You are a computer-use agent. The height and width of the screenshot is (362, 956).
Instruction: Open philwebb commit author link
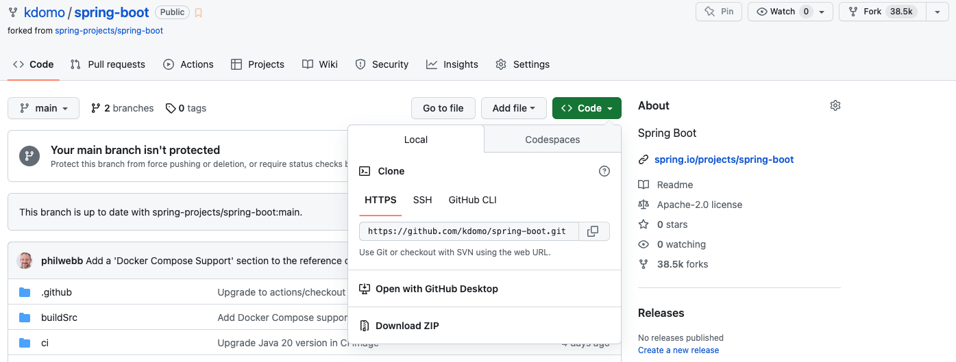[x=62, y=261]
